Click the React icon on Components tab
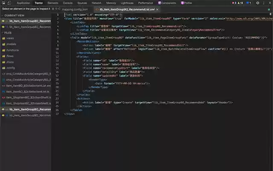Screen dimensions: 273x171 pos(159,3)
